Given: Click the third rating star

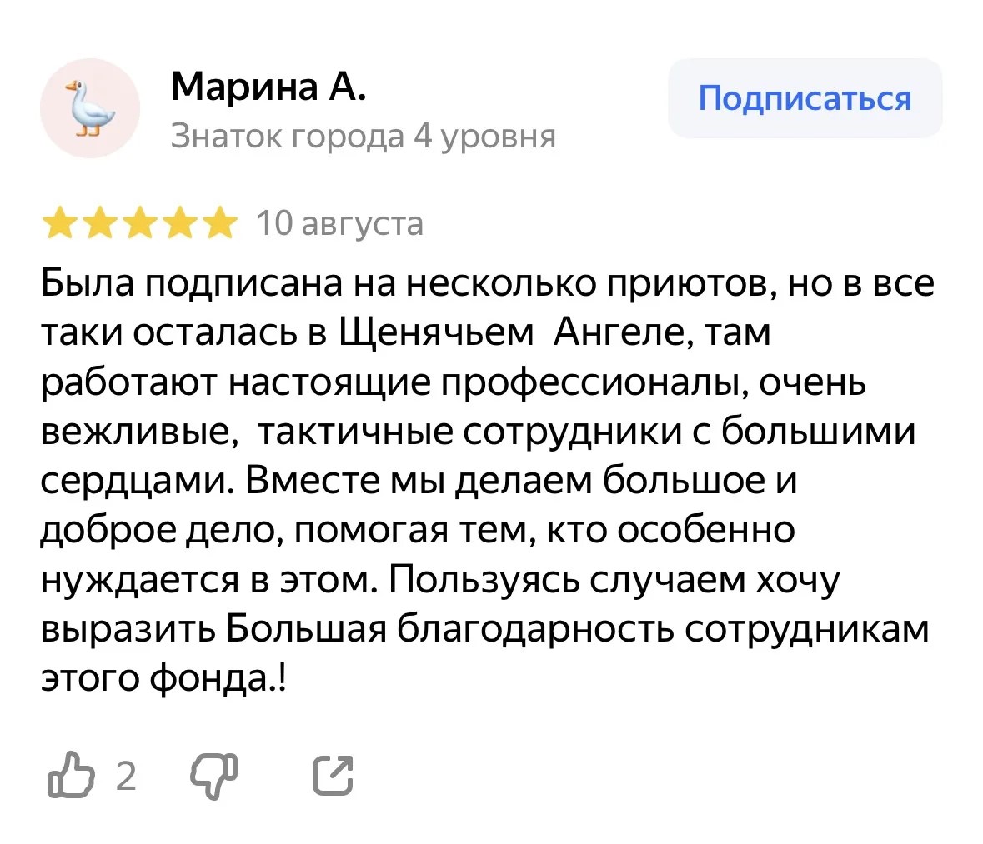Looking at the screenshot, I should [140, 223].
